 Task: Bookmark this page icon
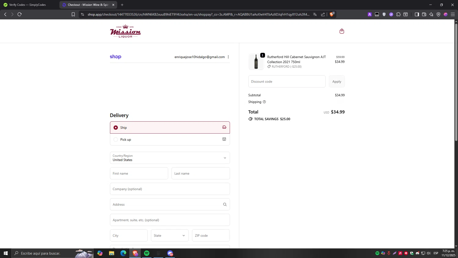click(73, 14)
